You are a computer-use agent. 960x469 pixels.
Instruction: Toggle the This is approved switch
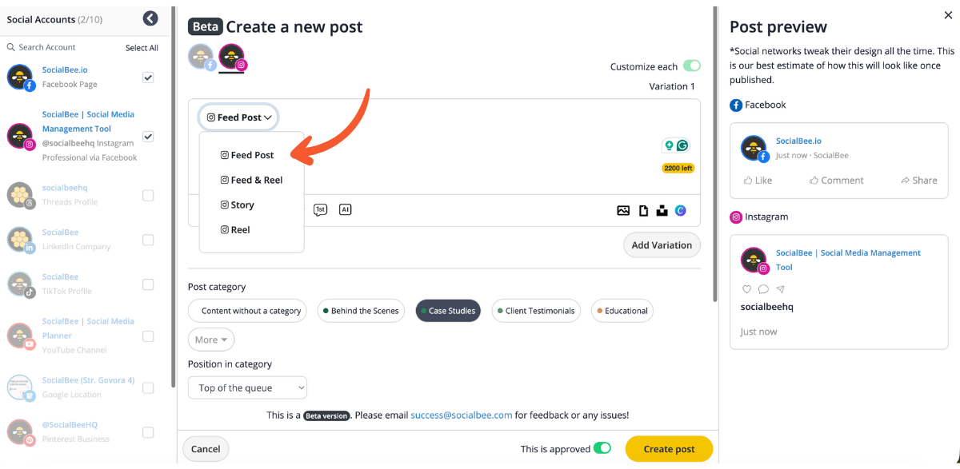602,448
